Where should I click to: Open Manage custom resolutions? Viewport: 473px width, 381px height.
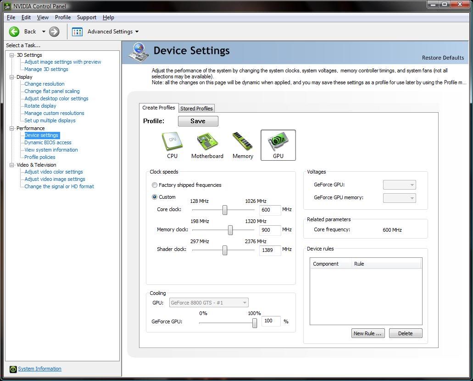click(54, 113)
